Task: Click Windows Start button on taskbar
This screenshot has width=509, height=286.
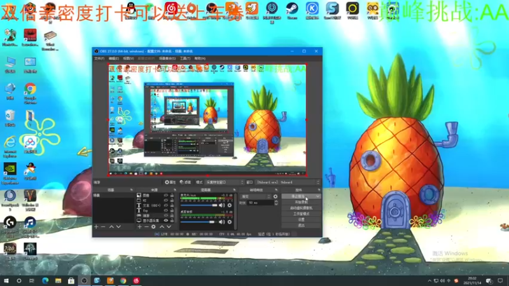Action: click(6, 280)
